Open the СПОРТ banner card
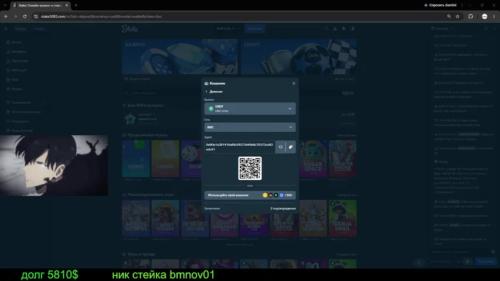Screen dimensions: 500x281 (x=298, y=57)
